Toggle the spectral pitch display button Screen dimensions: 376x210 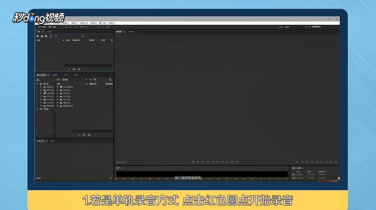point(71,27)
